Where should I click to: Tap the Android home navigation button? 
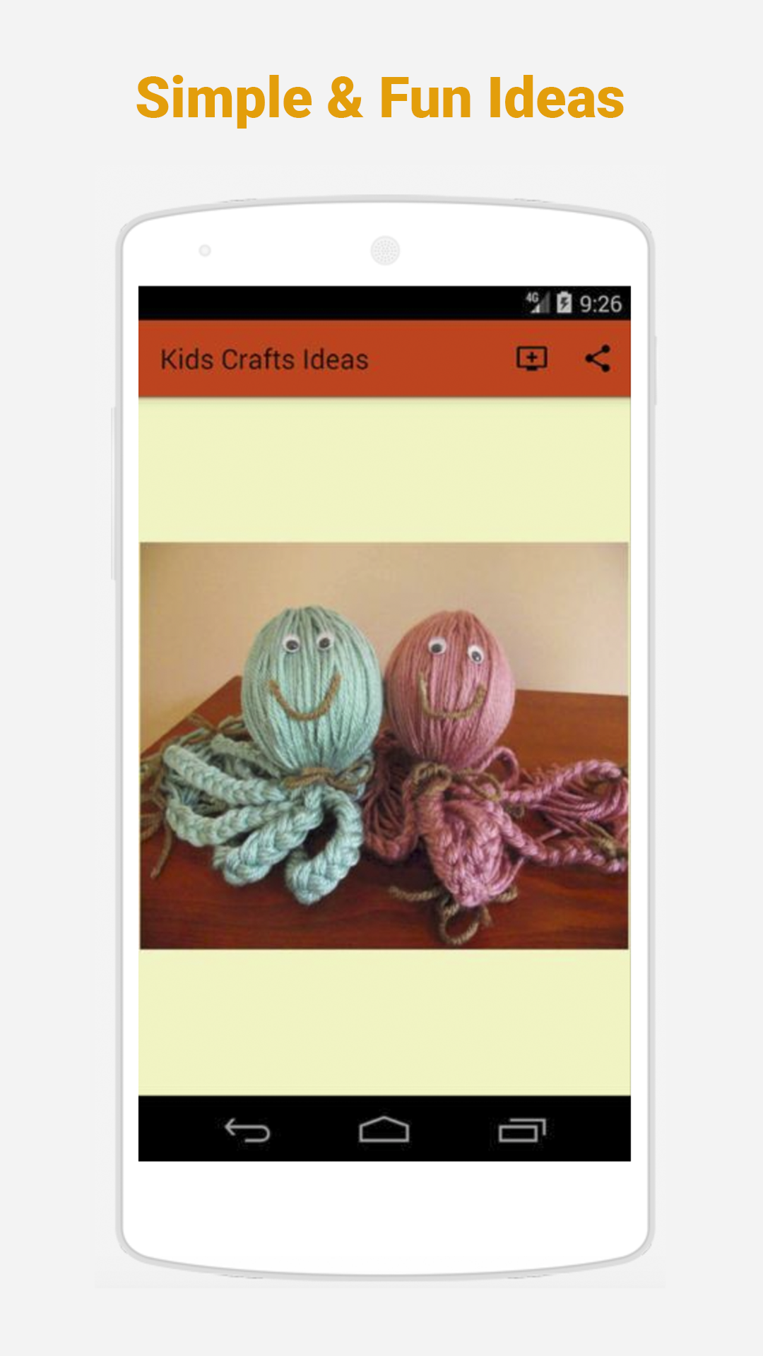coord(384,1129)
